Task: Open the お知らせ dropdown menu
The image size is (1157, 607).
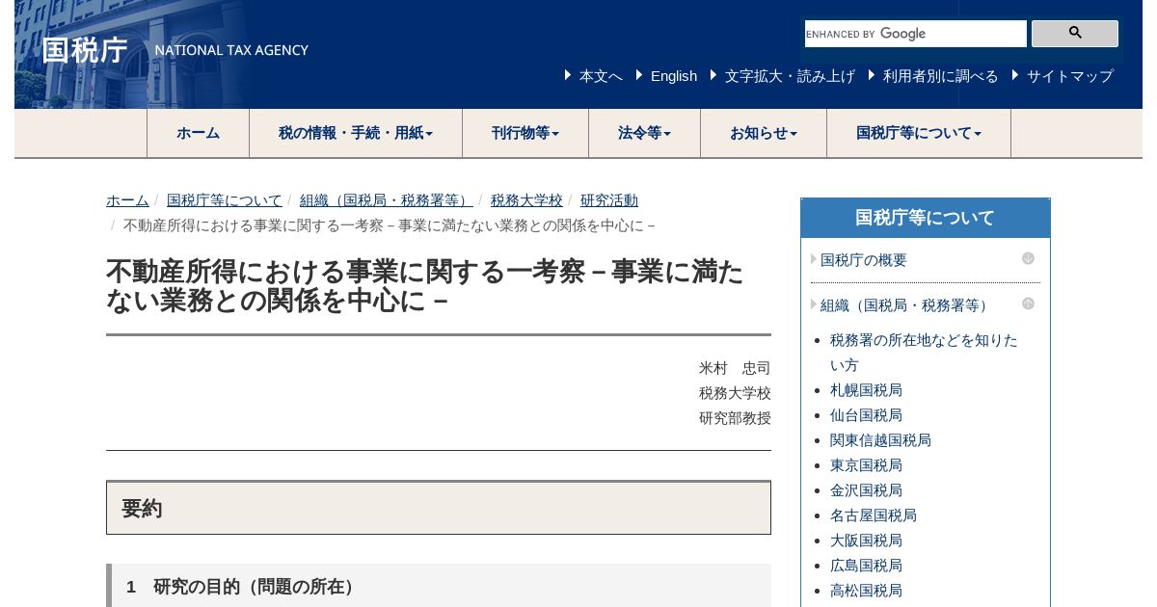Action: click(x=764, y=133)
